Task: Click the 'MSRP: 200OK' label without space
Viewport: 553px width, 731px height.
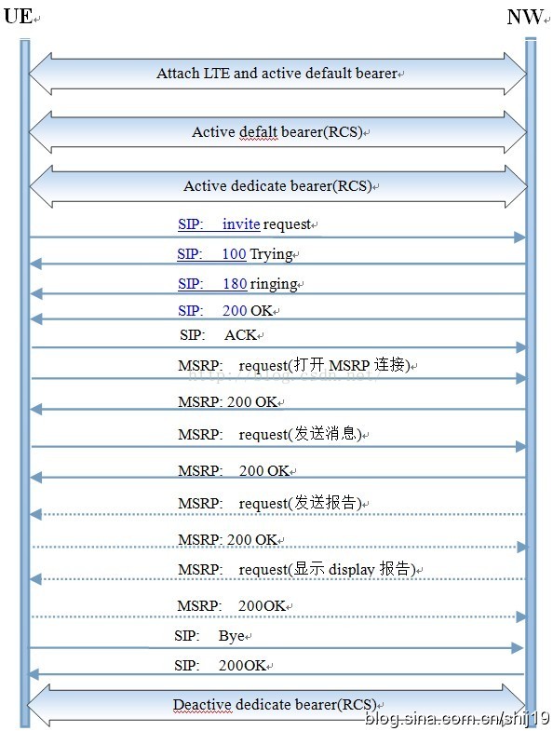Action: [x=231, y=606]
